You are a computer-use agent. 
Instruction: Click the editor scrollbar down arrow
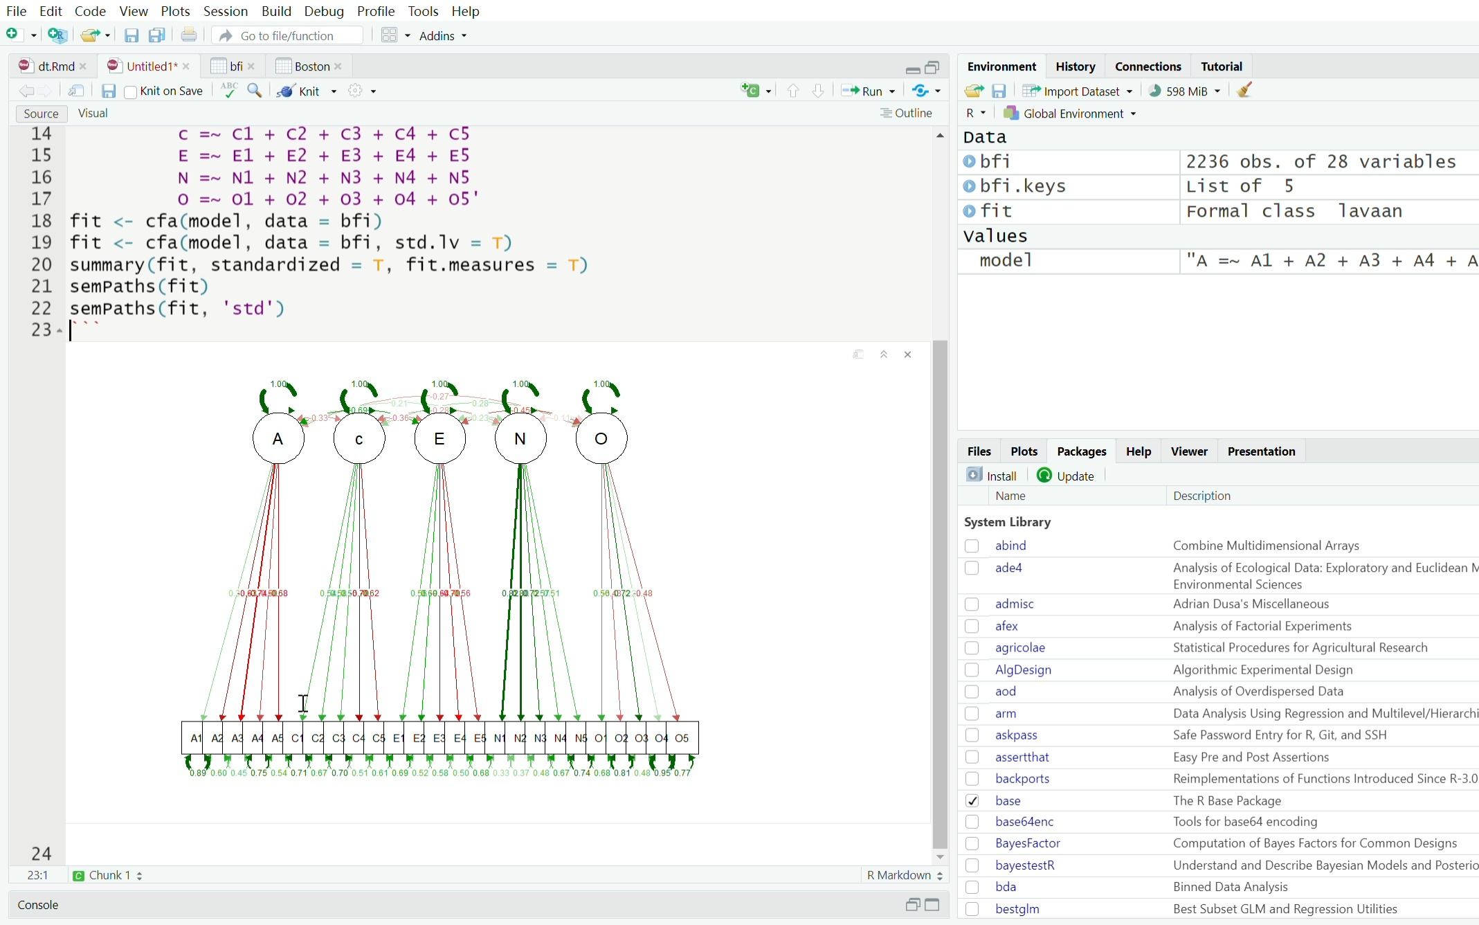(939, 858)
